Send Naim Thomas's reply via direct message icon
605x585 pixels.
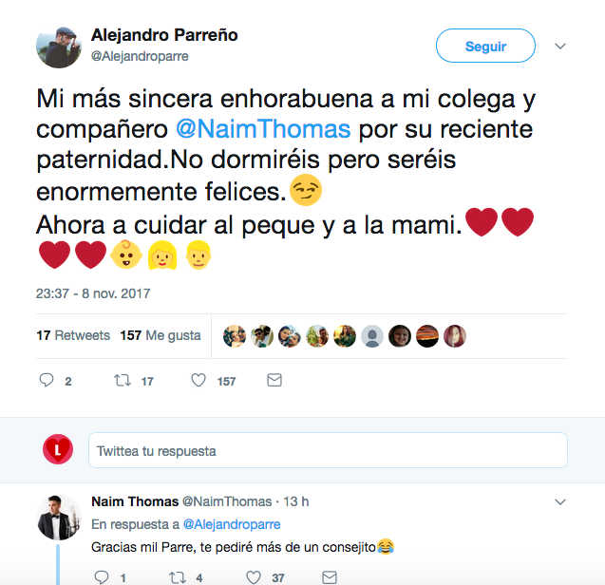coord(329,576)
